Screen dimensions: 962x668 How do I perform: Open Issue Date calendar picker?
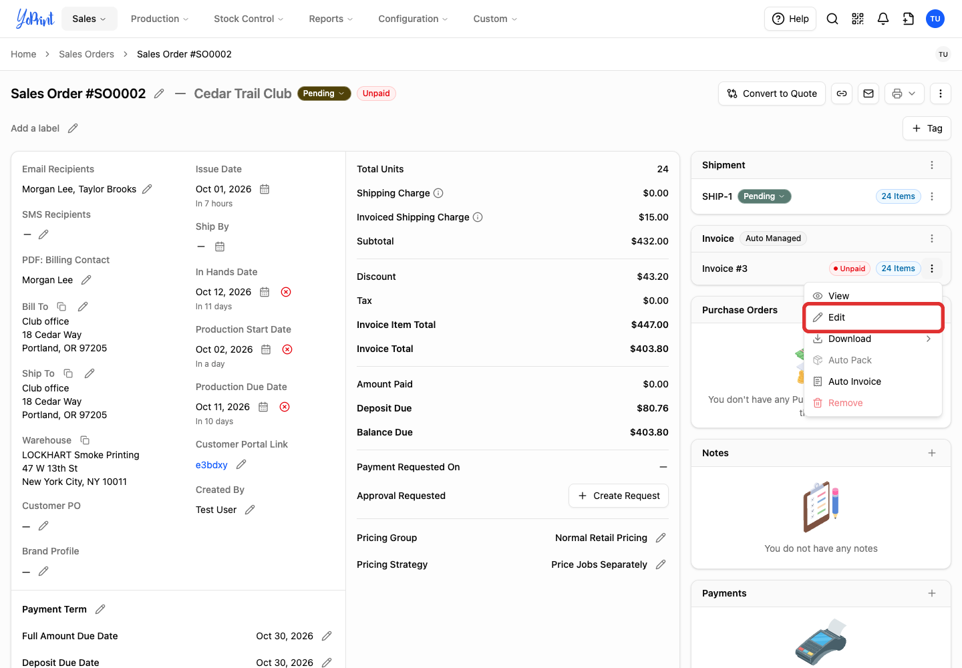tap(265, 189)
